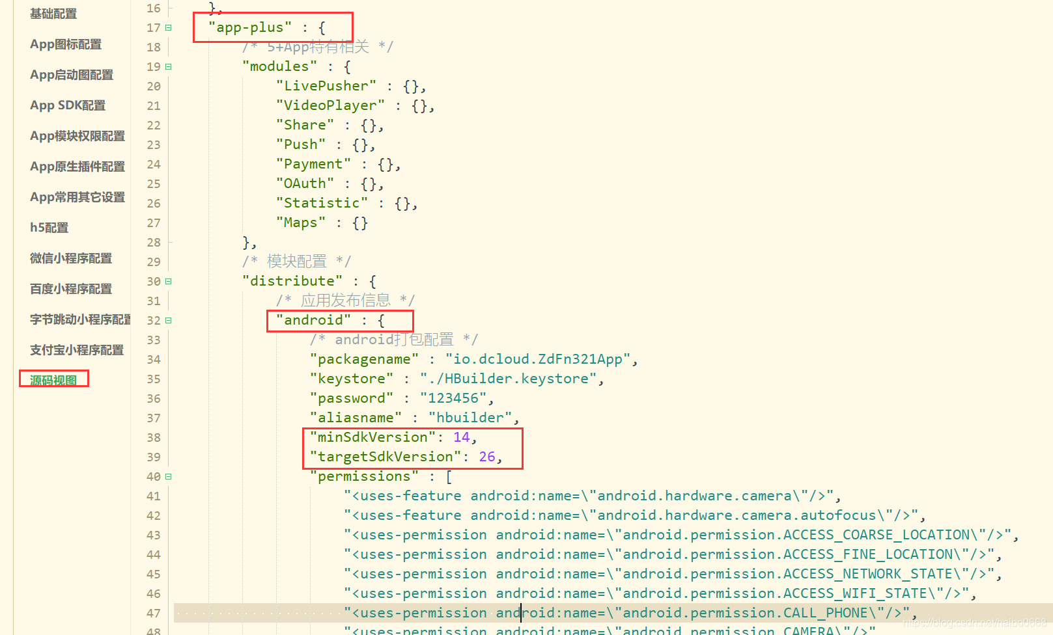Click the 5+App特有相关 comment
The height and width of the screenshot is (635, 1053).
318,47
